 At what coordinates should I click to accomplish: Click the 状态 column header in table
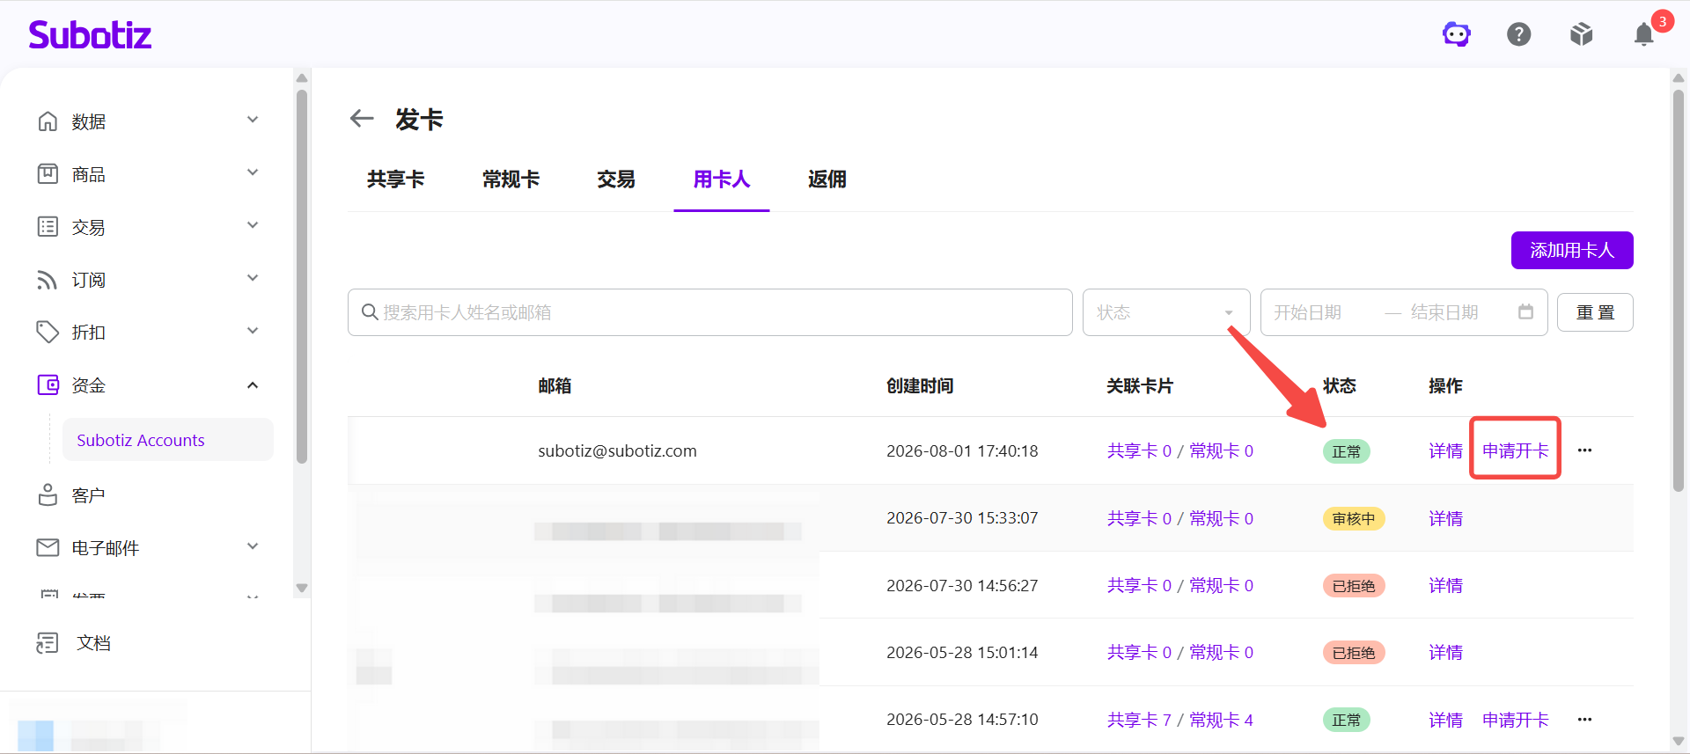[1340, 385]
